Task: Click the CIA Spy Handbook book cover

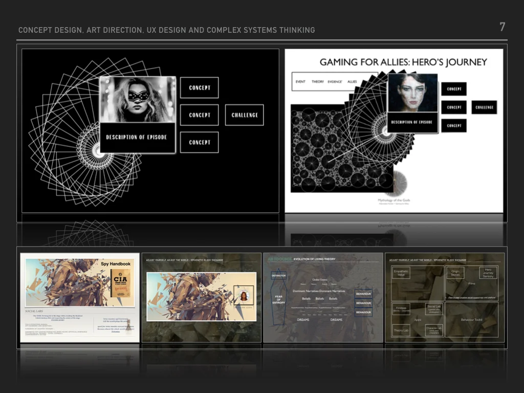Action: pyautogui.click(x=121, y=282)
